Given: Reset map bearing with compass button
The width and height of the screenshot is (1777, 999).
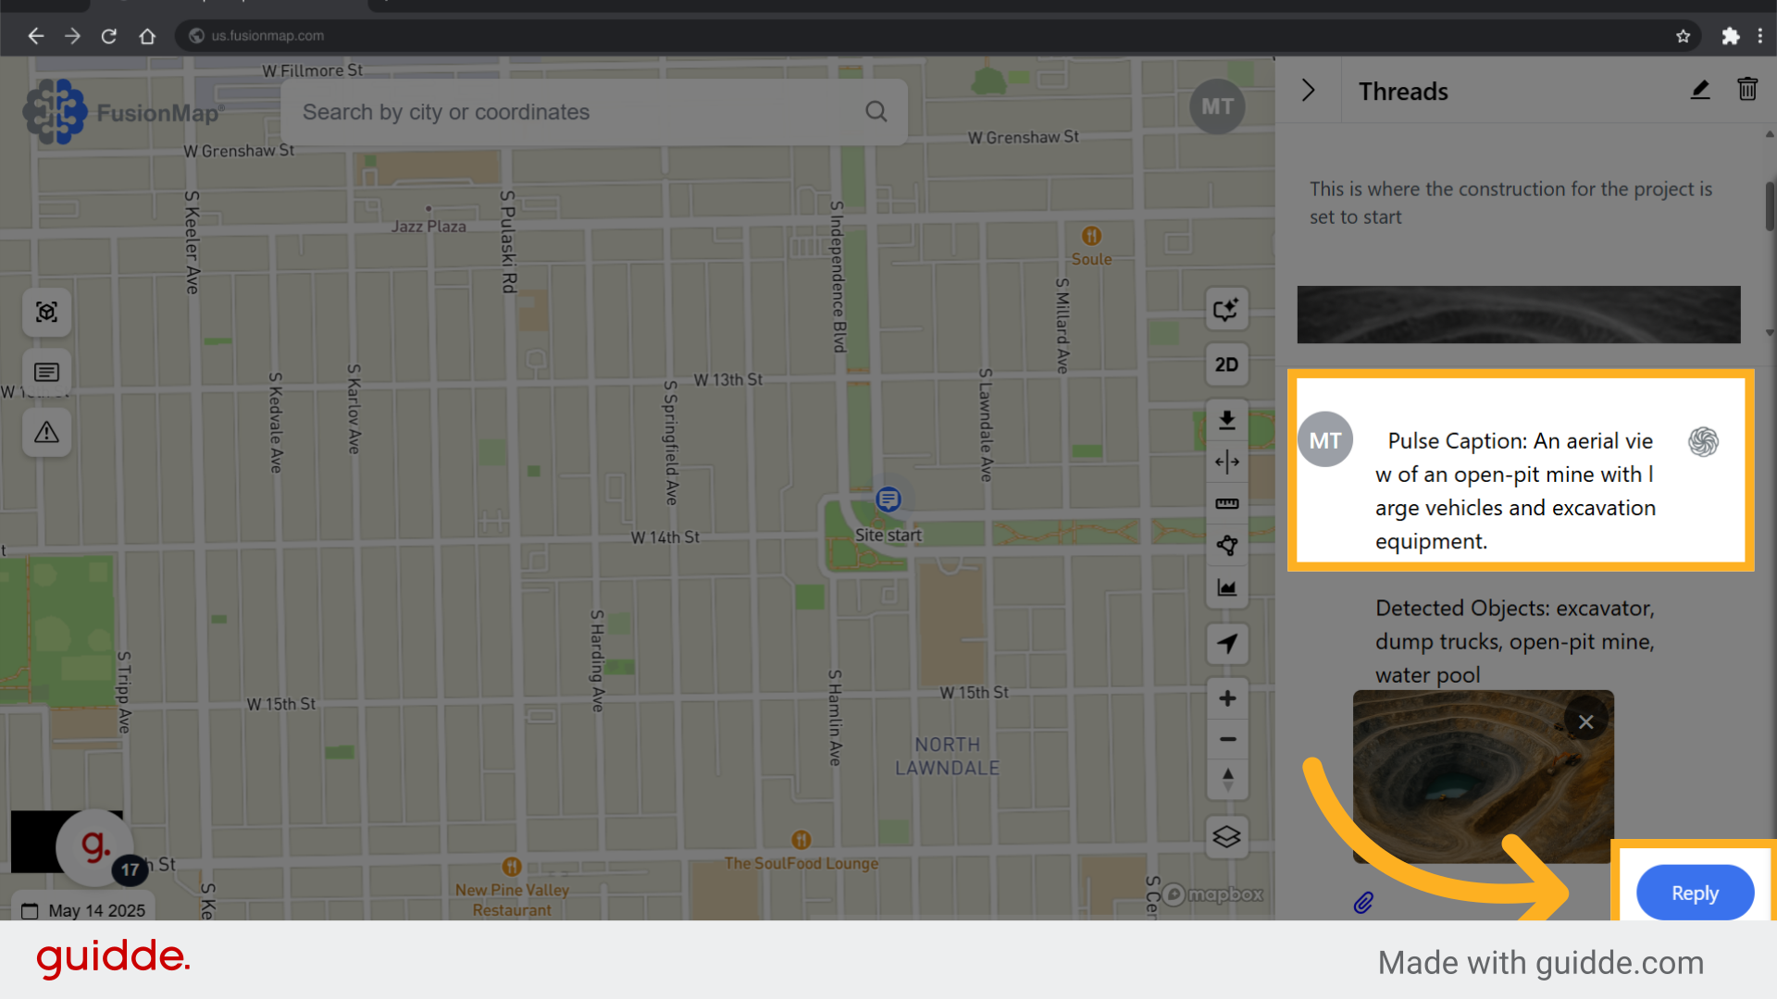Looking at the screenshot, I should pyautogui.click(x=1227, y=779).
